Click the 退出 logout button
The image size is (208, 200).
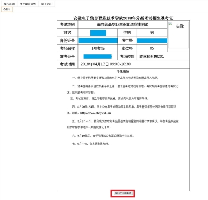pyautogui.click(x=7, y=9)
